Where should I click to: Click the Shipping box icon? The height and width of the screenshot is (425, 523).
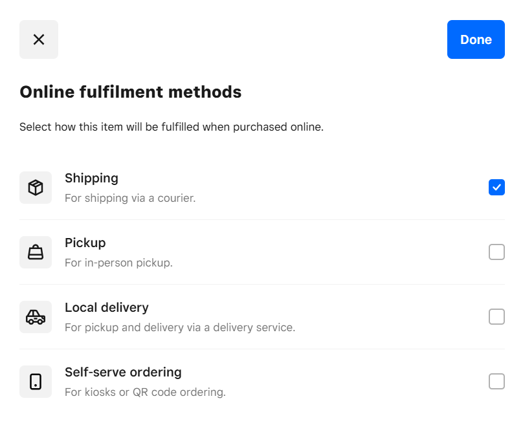(36, 188)
